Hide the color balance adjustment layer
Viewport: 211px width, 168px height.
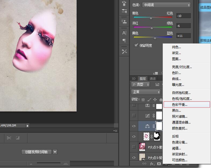tap(134, 126)
